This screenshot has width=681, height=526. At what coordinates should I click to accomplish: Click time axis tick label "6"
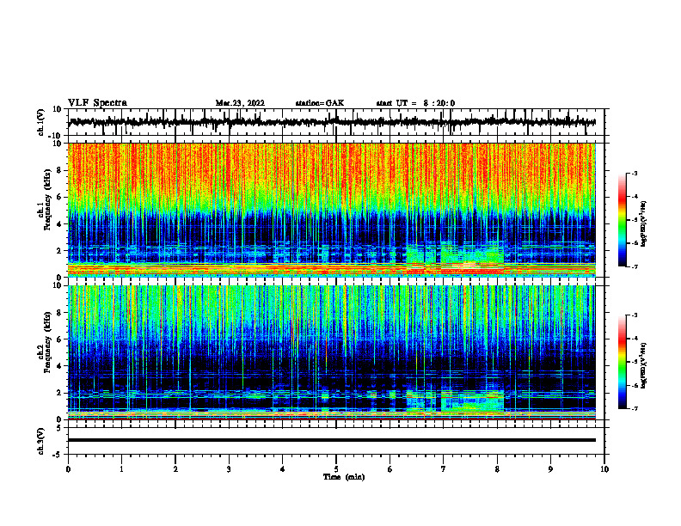[x=390, y=469]
